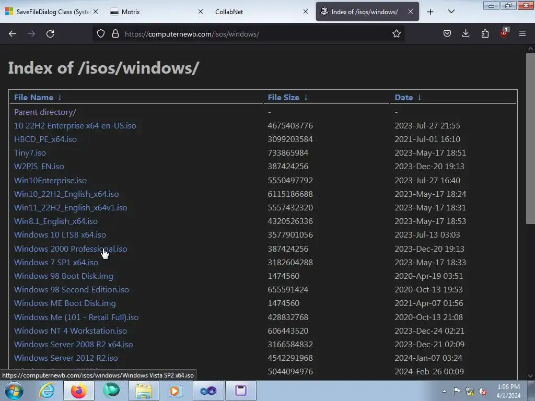The width and height of the screenshot is (535, 401).
Task: Click the vertical page scrollbar thumb
Action: [530, 138]
